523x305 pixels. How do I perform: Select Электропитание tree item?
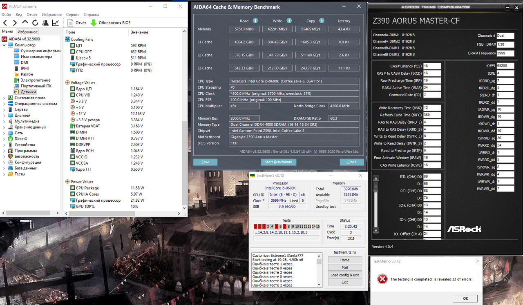[x=32, y=80]
